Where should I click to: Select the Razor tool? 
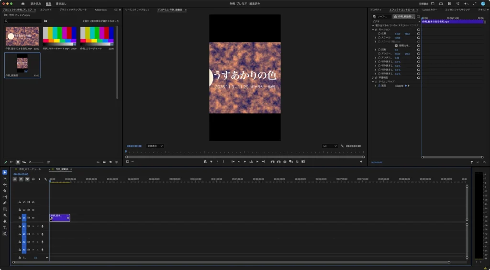click(5, 191)
